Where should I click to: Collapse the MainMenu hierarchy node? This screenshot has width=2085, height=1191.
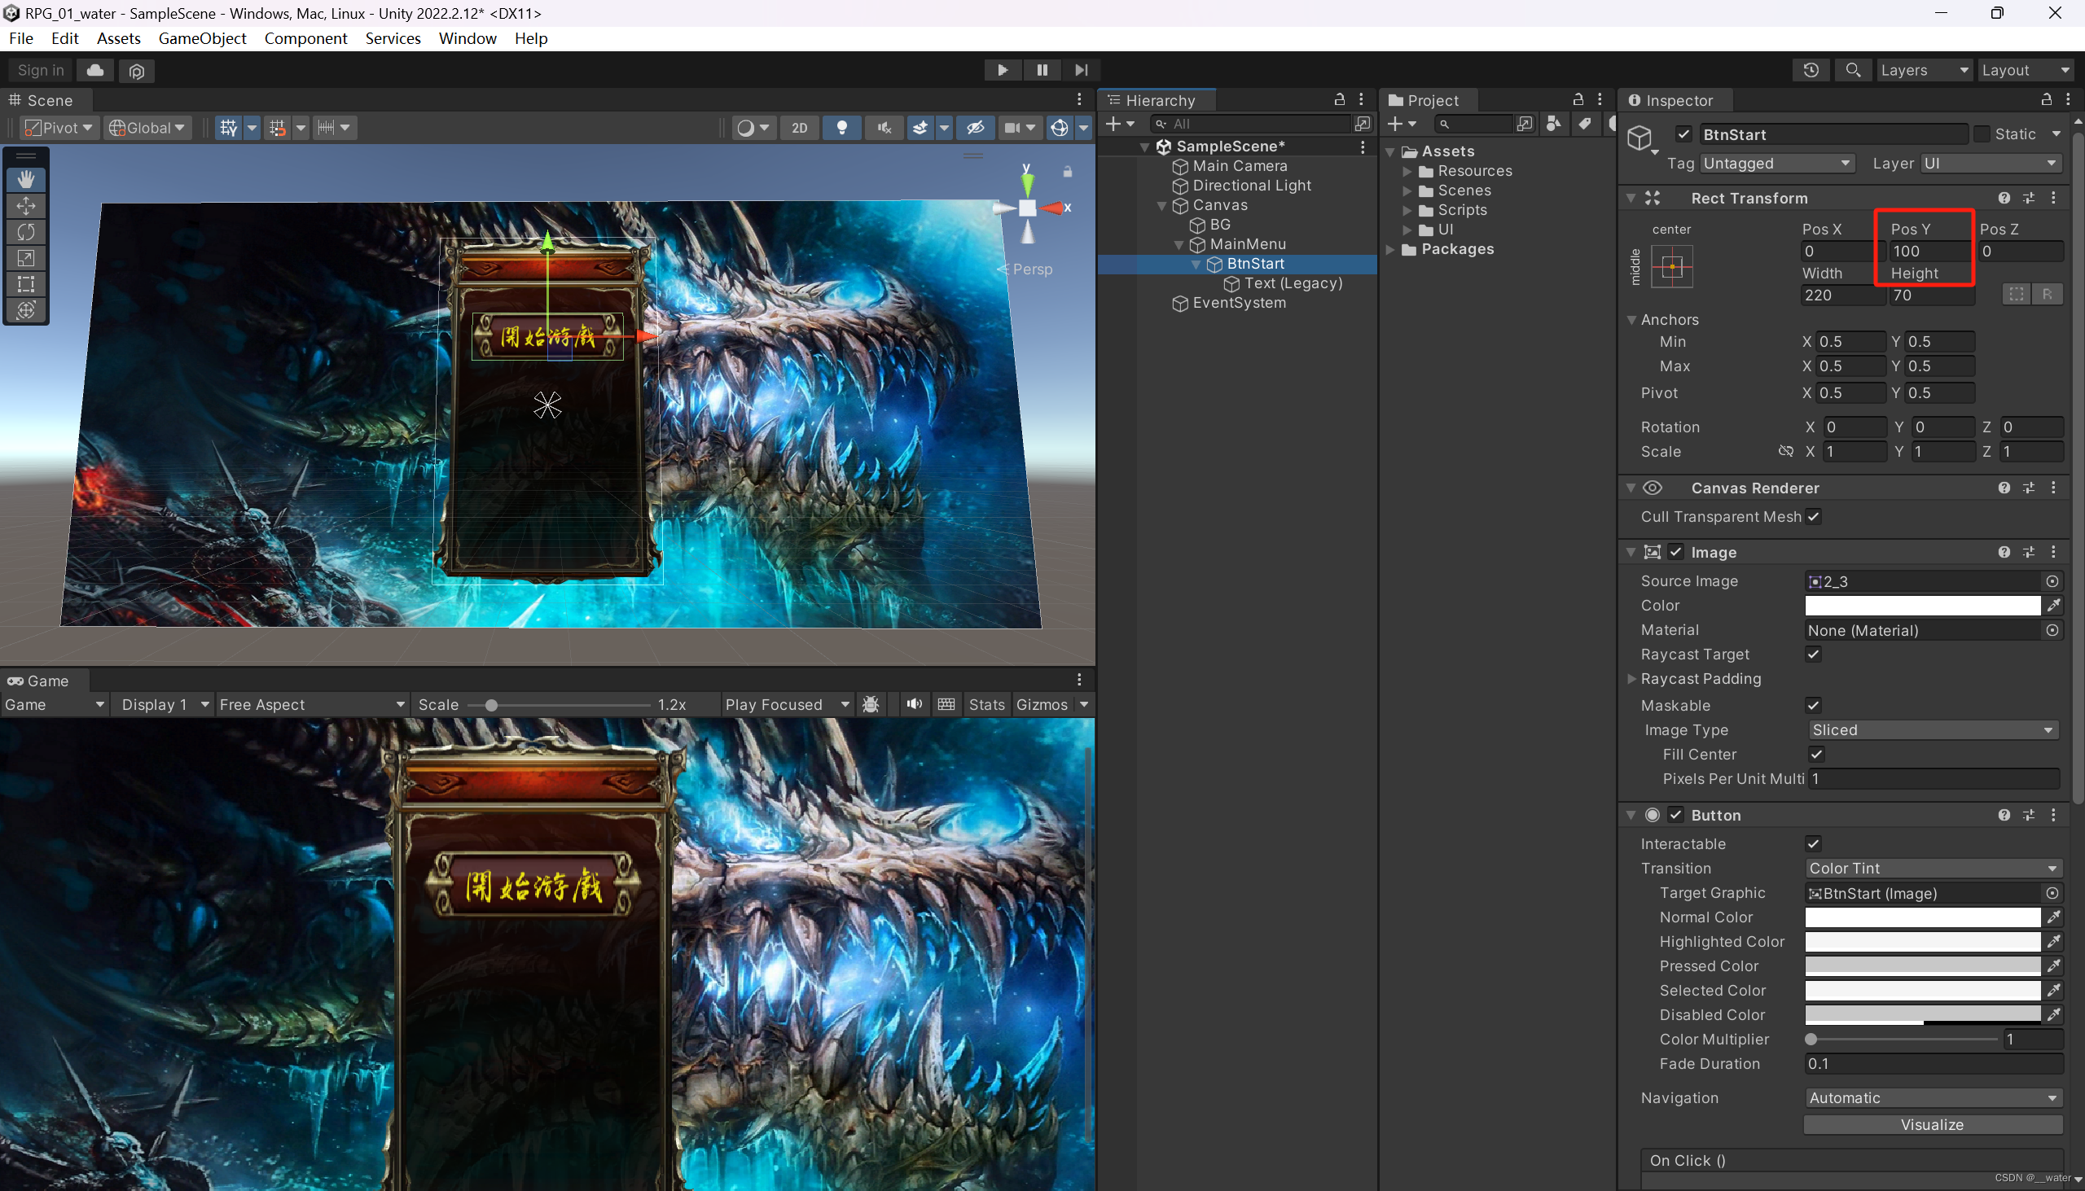point(1179,244)
